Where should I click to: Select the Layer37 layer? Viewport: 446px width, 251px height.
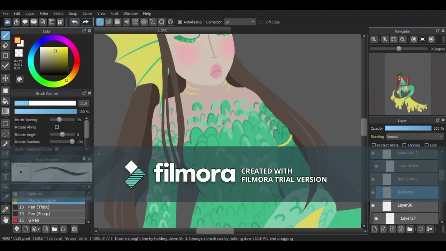[x=406, y=219]
